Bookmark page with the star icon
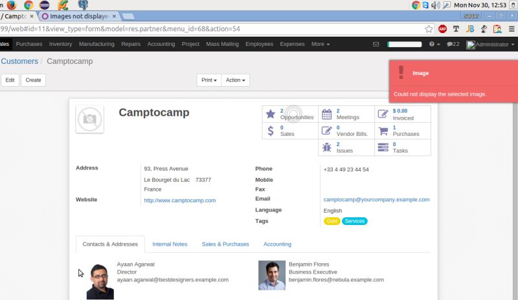This screenshot has width=518, height=300. coord(429,29)
